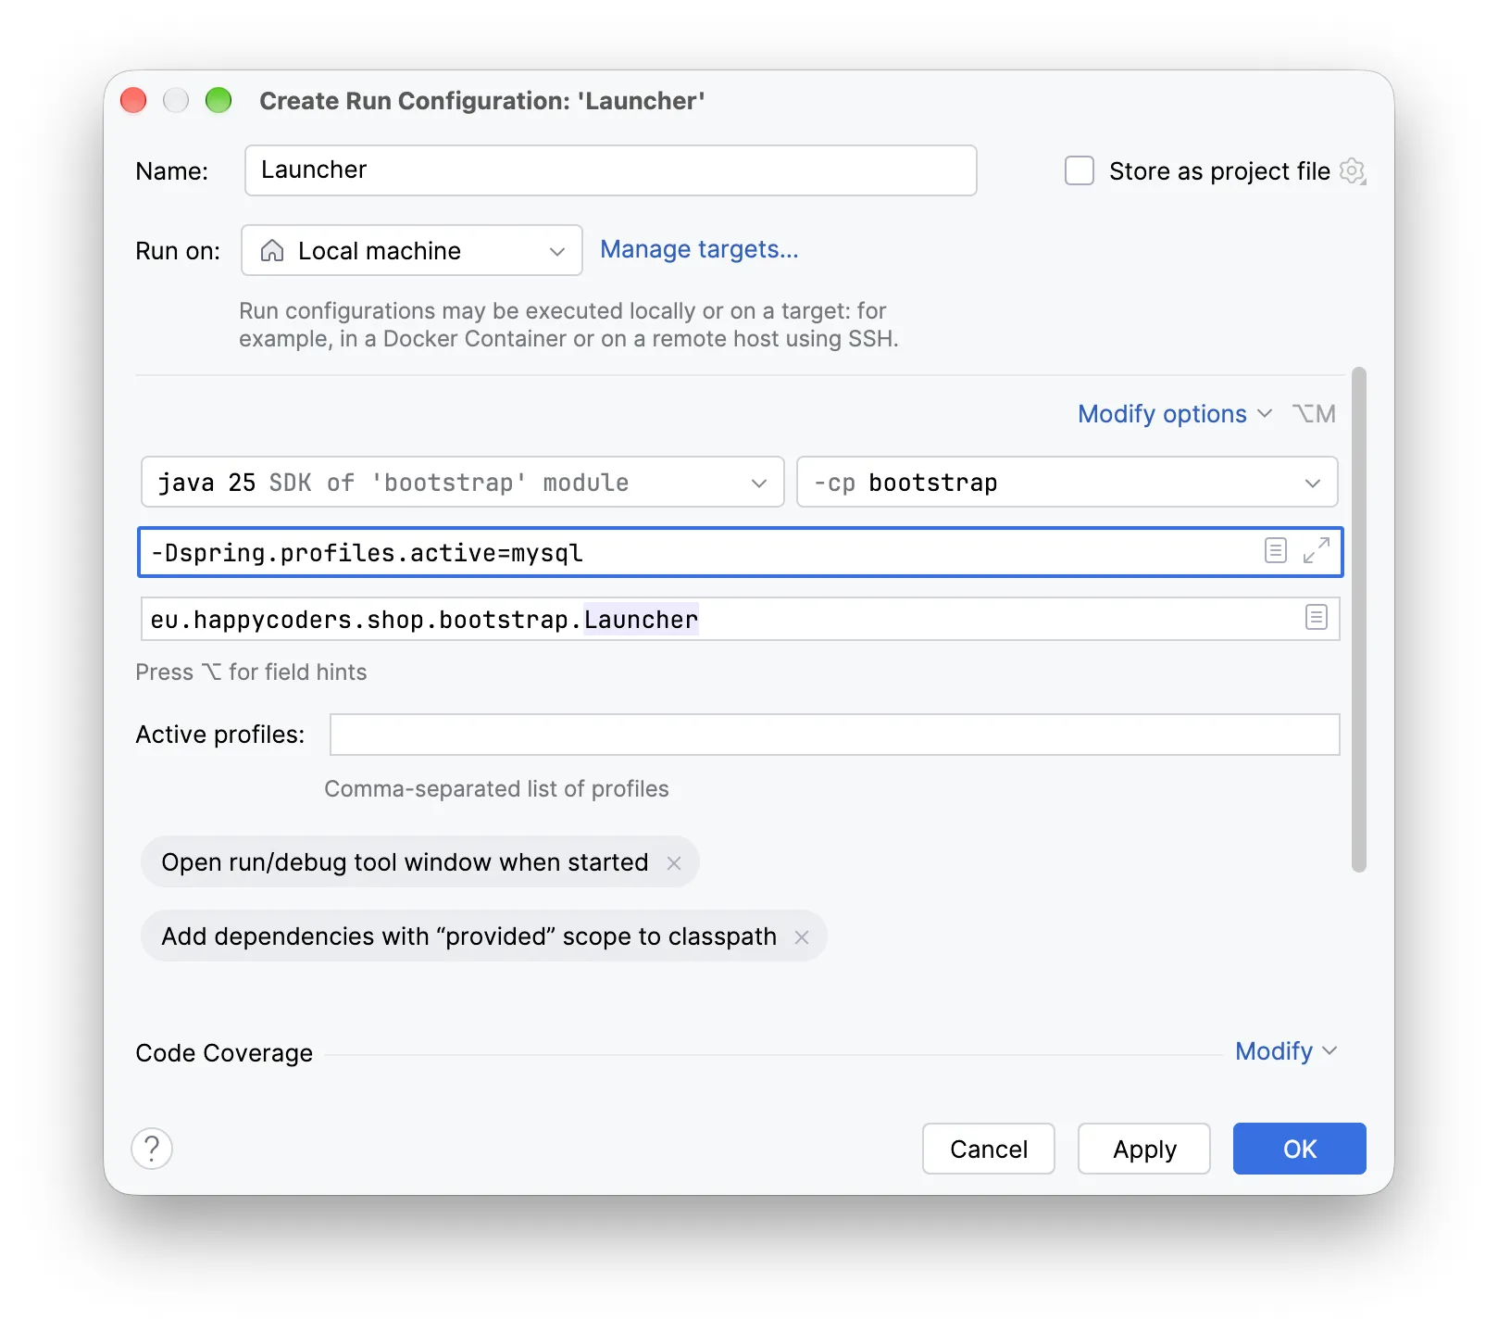
Task: Click the vertical scrollbar of the dialog
Action: tap(1359, 620)
